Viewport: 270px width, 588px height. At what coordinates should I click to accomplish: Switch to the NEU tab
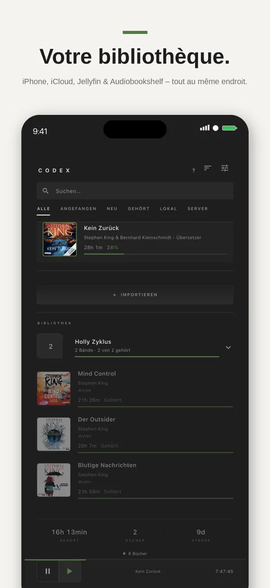pos(112,209)
